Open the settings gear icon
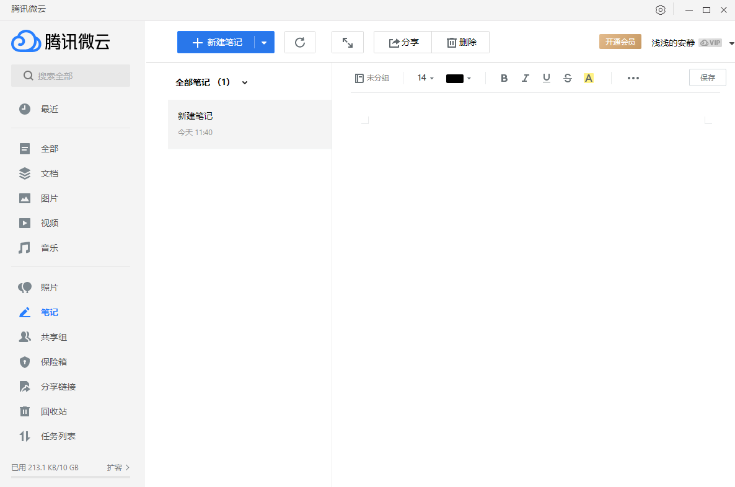735x487 pixels. pos(661,10)
